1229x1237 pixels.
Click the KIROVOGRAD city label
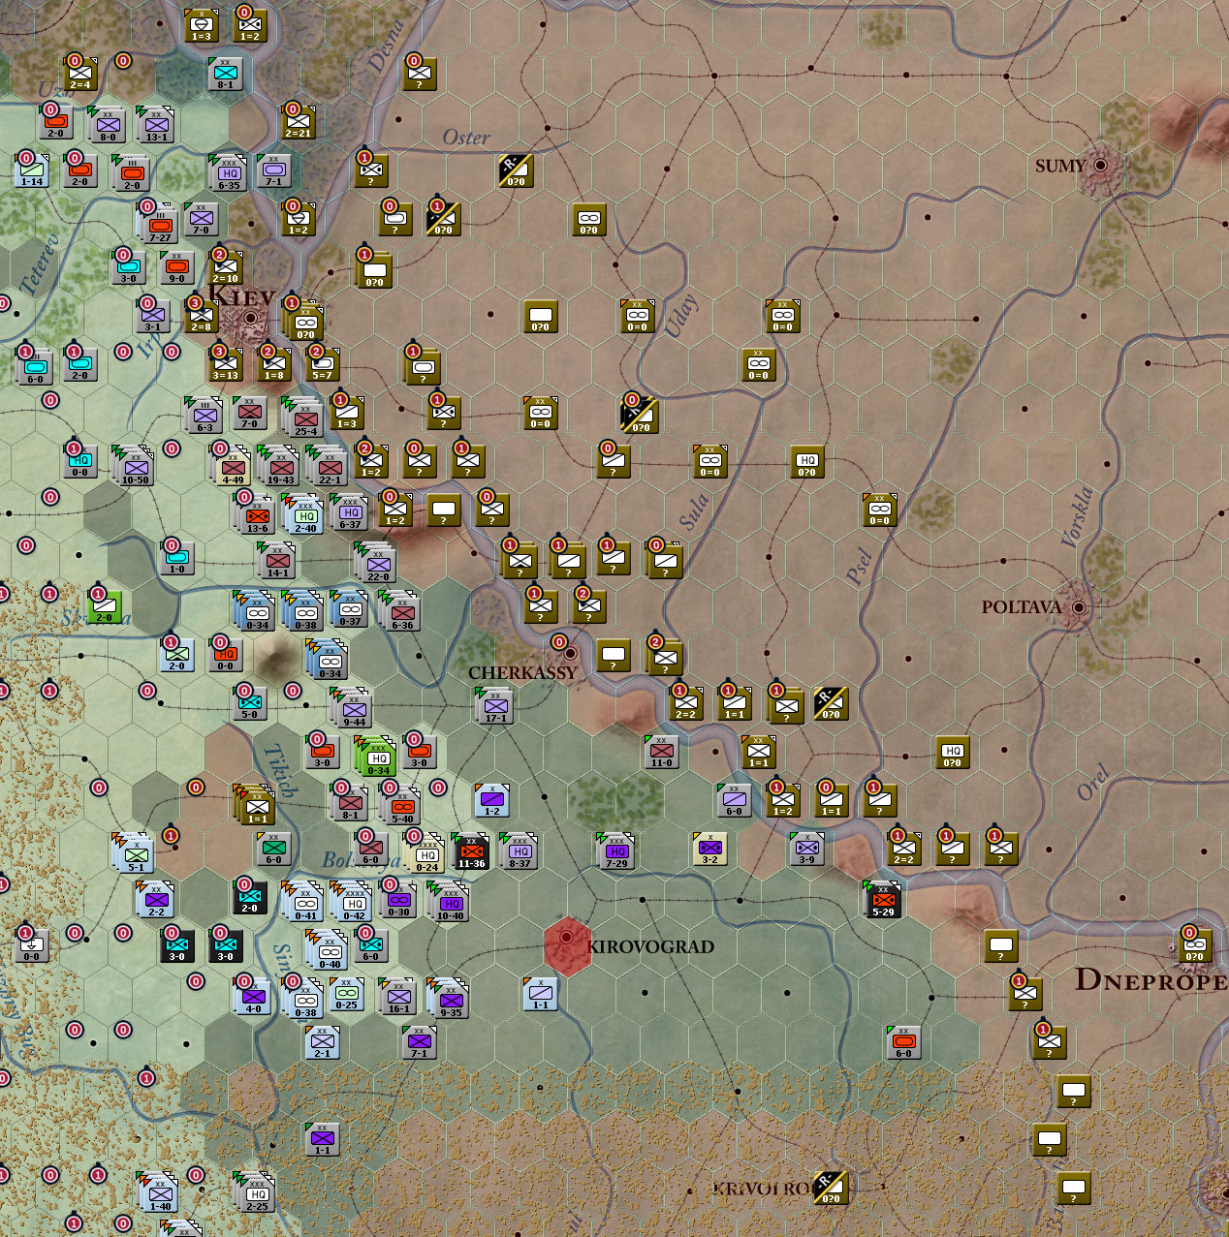[x=650, y=946]
